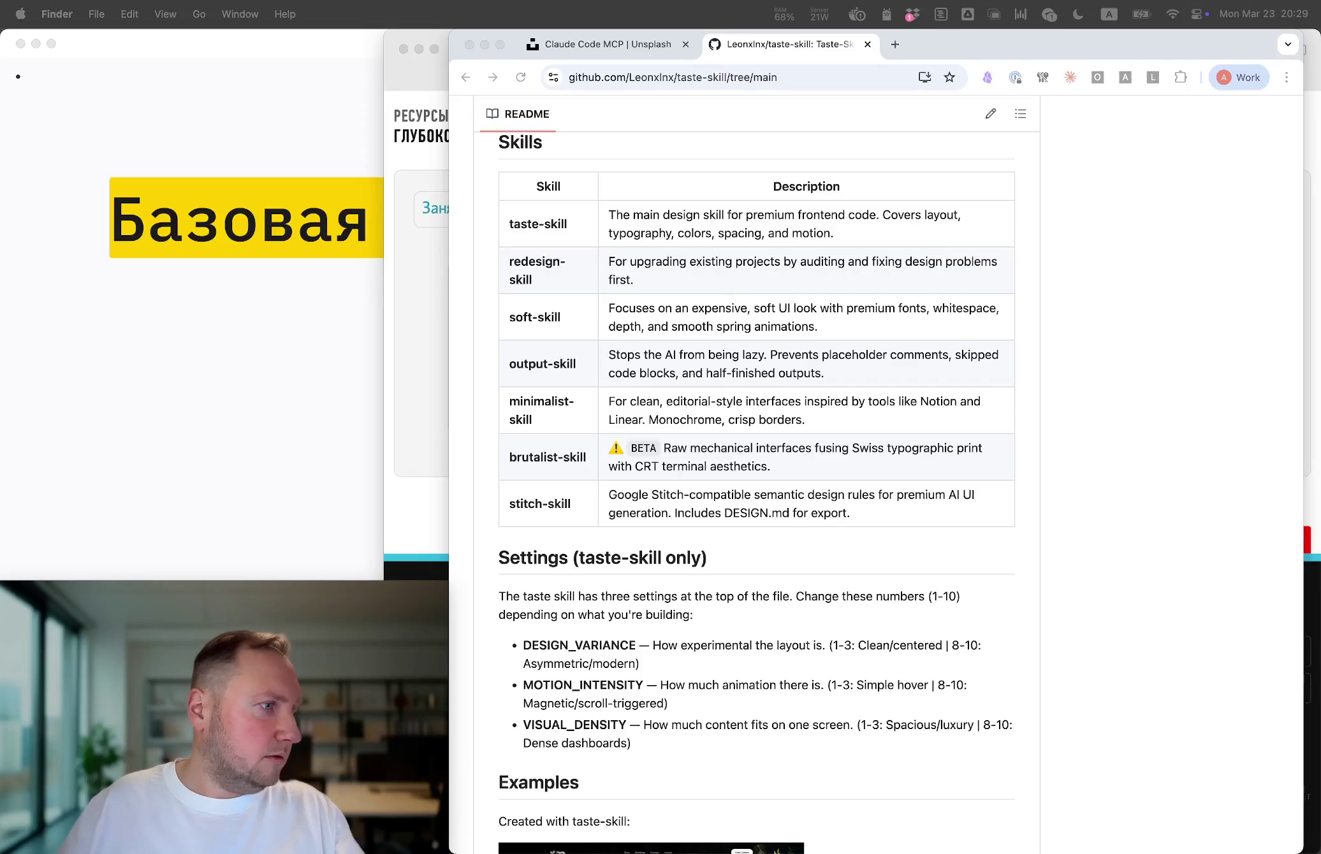The image size is (1321, 854).
Task: Click the BETA label in brutalist-skill row
Action: [643, 448]
